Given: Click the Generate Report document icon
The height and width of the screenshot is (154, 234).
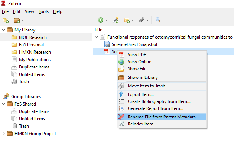Looking at the screenshot, I should [x=121, y=108].
